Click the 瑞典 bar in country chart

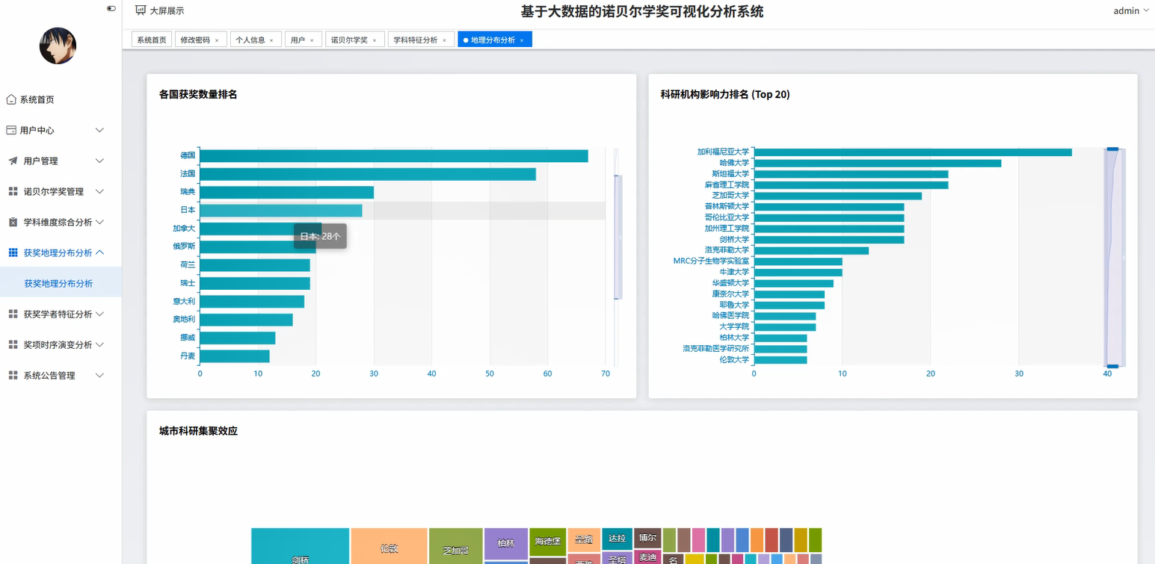coord(286,192)
